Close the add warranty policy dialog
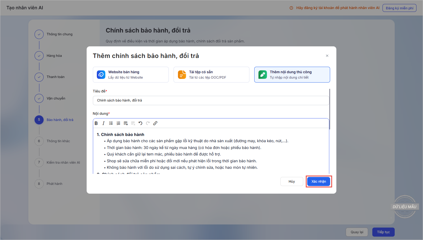The height and width of the screenshot is (240, 423). coord(327,56)
